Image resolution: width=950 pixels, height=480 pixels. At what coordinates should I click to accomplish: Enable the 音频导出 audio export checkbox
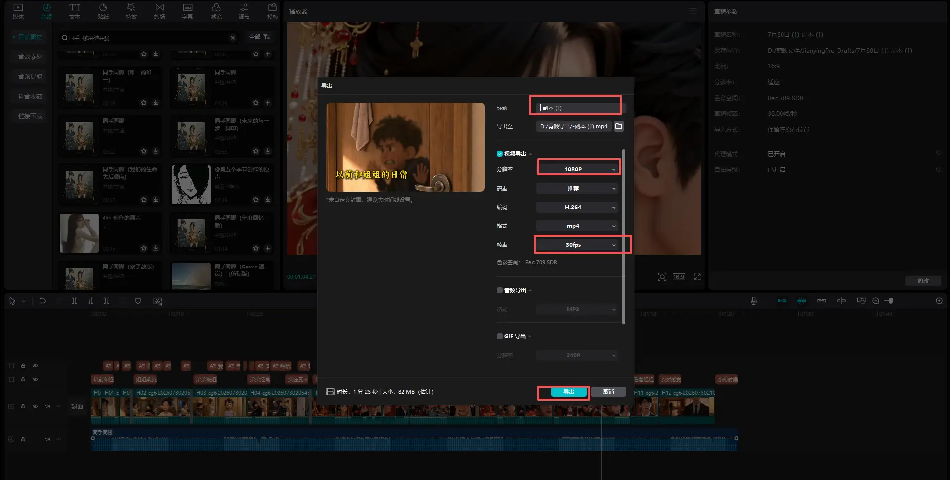(500, 290)
